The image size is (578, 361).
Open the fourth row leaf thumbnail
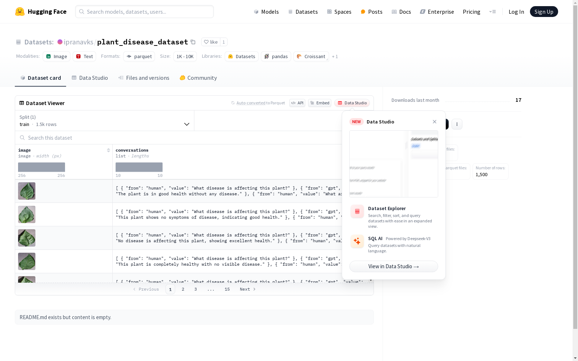pyautogui.click(x=27, y=261)
